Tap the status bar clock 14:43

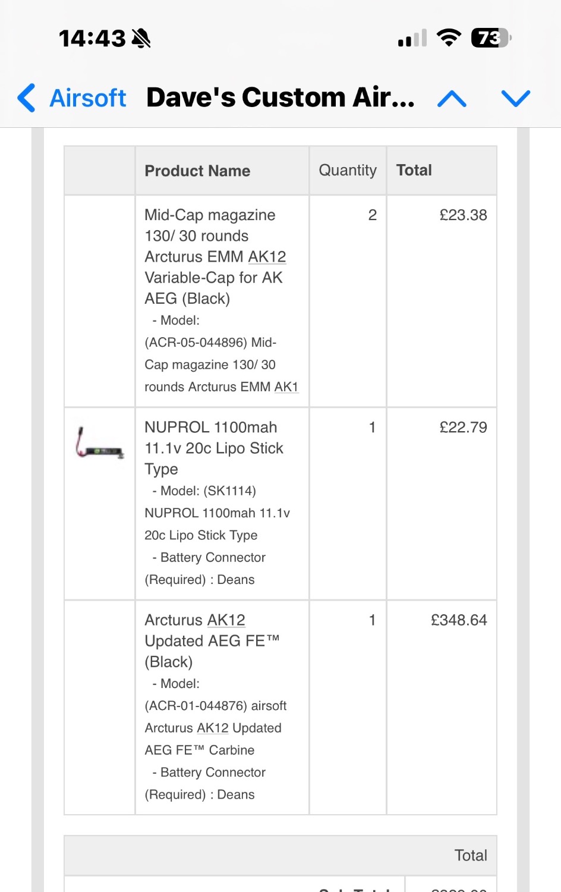point(92,39)
